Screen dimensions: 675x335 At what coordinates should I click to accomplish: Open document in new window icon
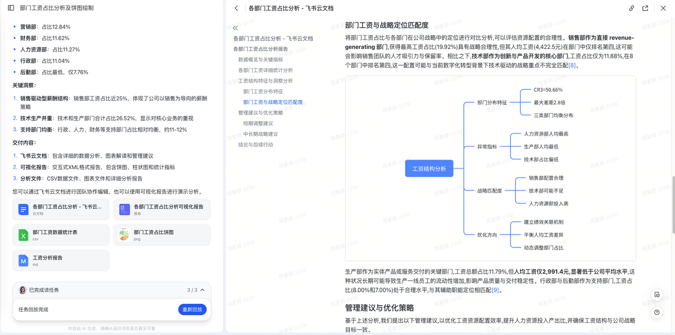click(645, 8)
